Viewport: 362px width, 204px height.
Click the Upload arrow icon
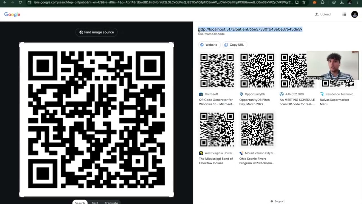(x=316, y=14)
